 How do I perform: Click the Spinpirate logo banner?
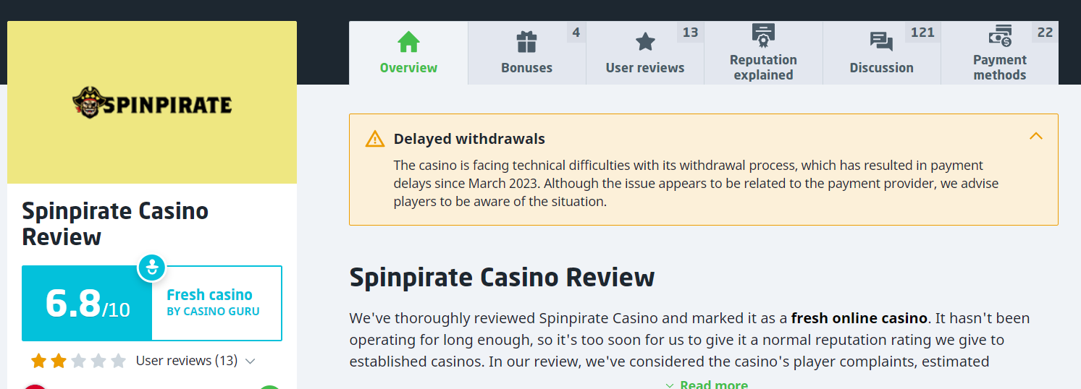tap(152, 103)
